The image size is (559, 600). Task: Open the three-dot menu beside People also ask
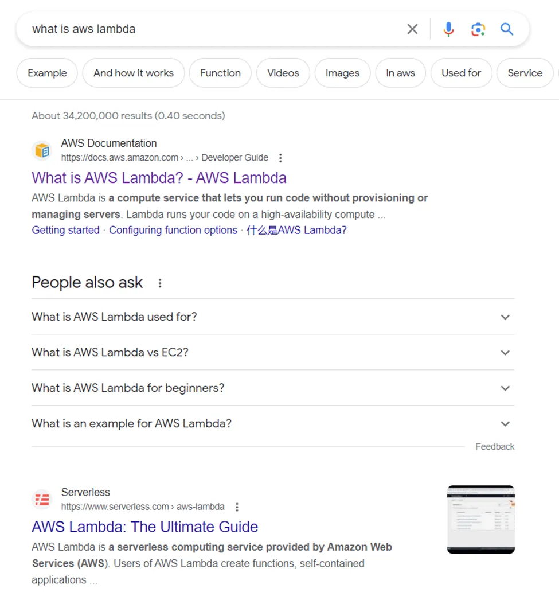point(160,283)
